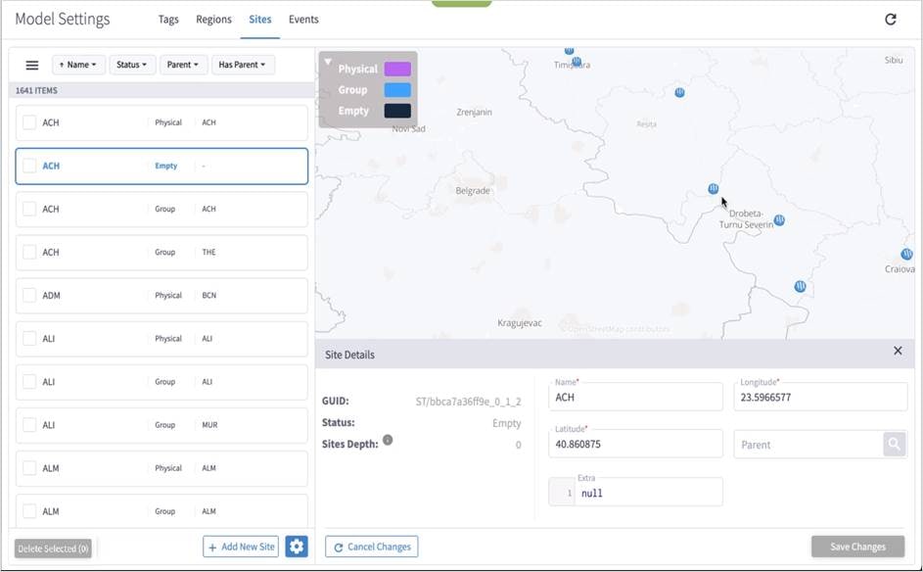Image resolution: width=923 pixels, height=572 pixels.
Task: Click the blue gear icon beside Add New Site
Action: [x=297, y=546]
